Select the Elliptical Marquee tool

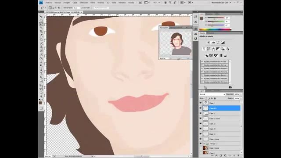(x=41, y=20)
